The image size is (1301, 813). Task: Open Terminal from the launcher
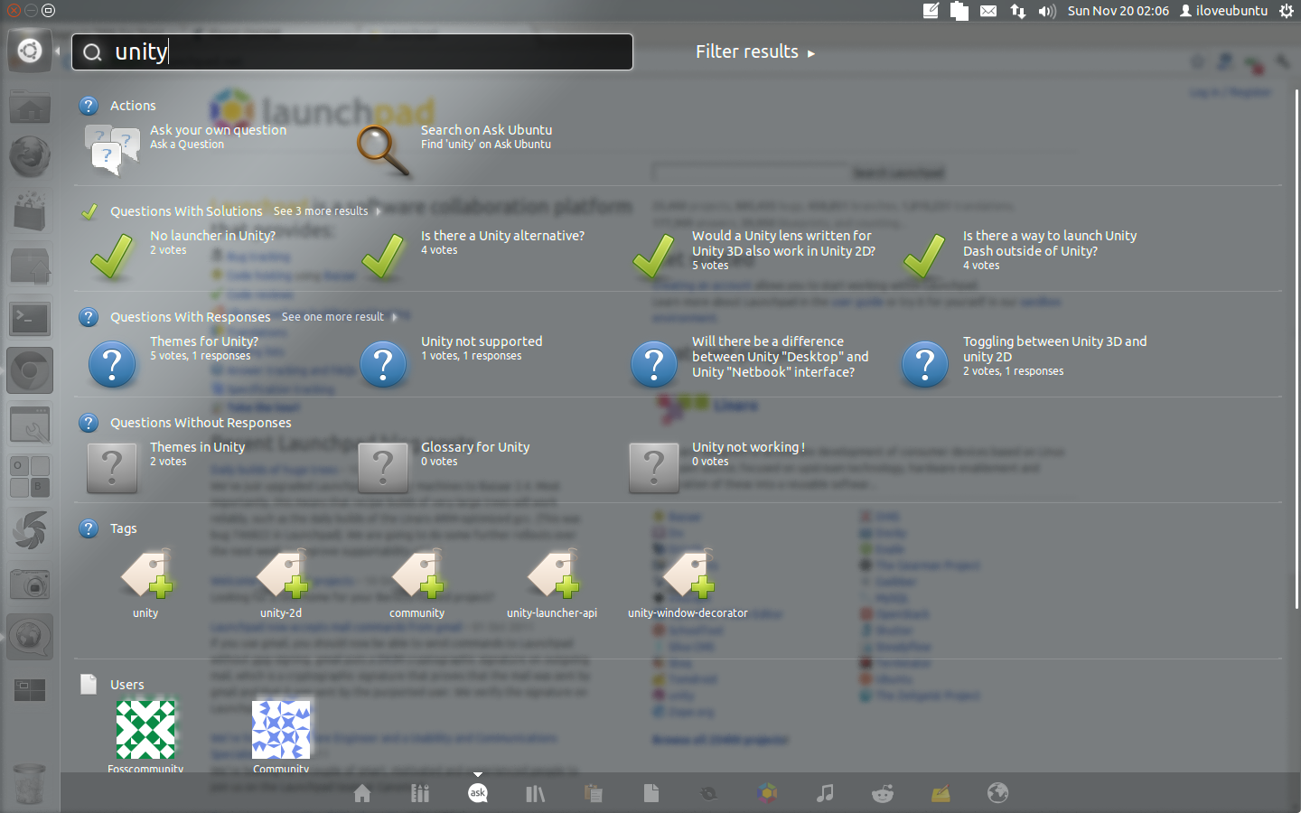(x=30, y=318)
